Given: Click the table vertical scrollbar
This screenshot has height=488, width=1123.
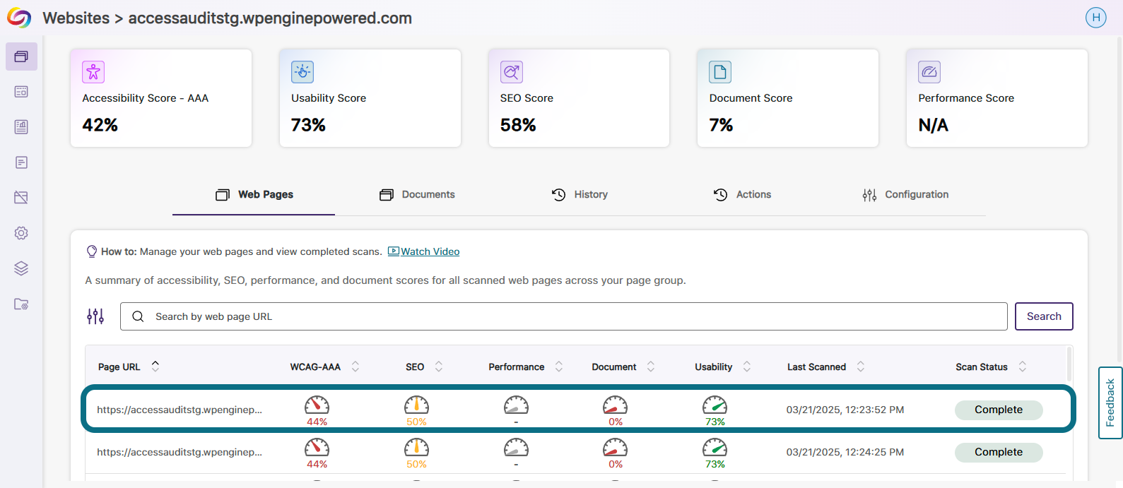Looking at the screenshot, I should click(x=1069, y=364).
